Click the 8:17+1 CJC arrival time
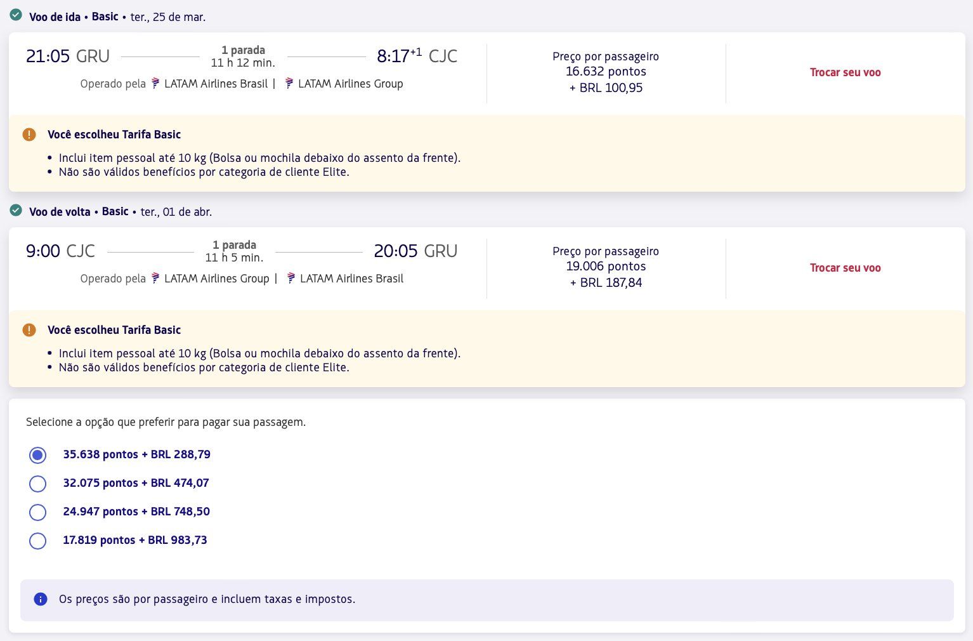 click(x=417, y=56)
